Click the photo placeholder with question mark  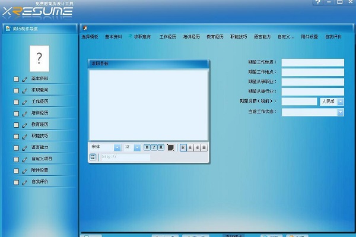pyautogui.click(x=39, y=58)
